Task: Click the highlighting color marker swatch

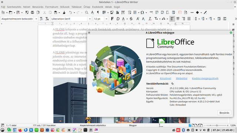Action: click(164, 19)
